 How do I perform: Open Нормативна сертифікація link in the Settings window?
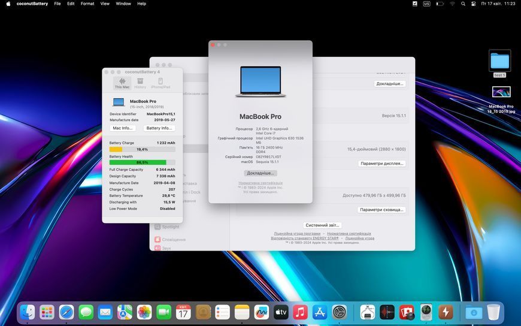pos(349,234)
